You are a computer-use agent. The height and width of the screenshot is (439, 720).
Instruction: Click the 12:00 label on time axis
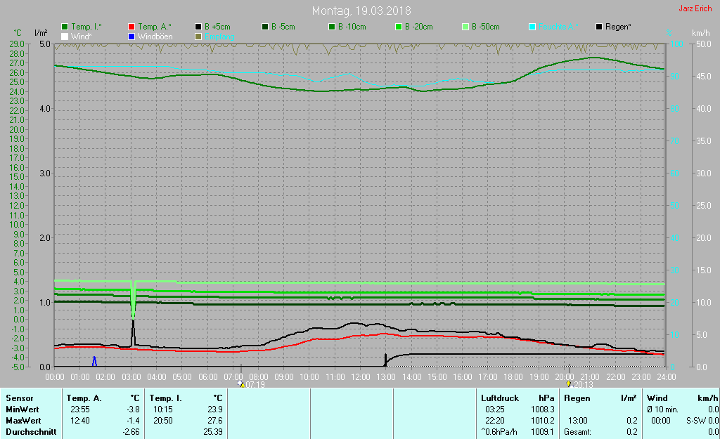(x=360, y=377)
